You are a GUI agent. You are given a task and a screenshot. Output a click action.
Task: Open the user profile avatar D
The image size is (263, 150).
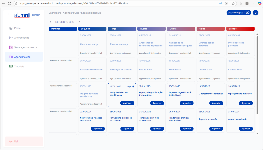click(x=255, y=13)
